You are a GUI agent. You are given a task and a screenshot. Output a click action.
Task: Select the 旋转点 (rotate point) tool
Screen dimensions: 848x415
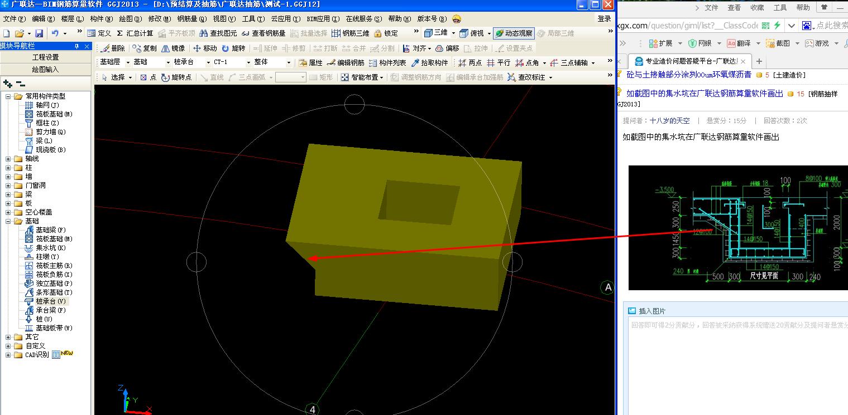click(176, 77)
